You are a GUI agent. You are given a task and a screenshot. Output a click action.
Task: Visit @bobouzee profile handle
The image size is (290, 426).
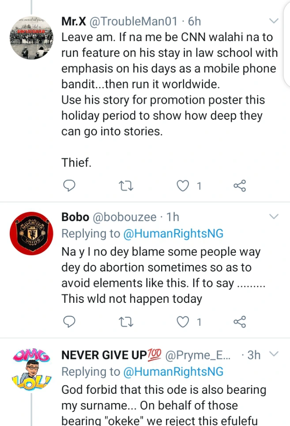pyautogui.click(x=124, y=217)
